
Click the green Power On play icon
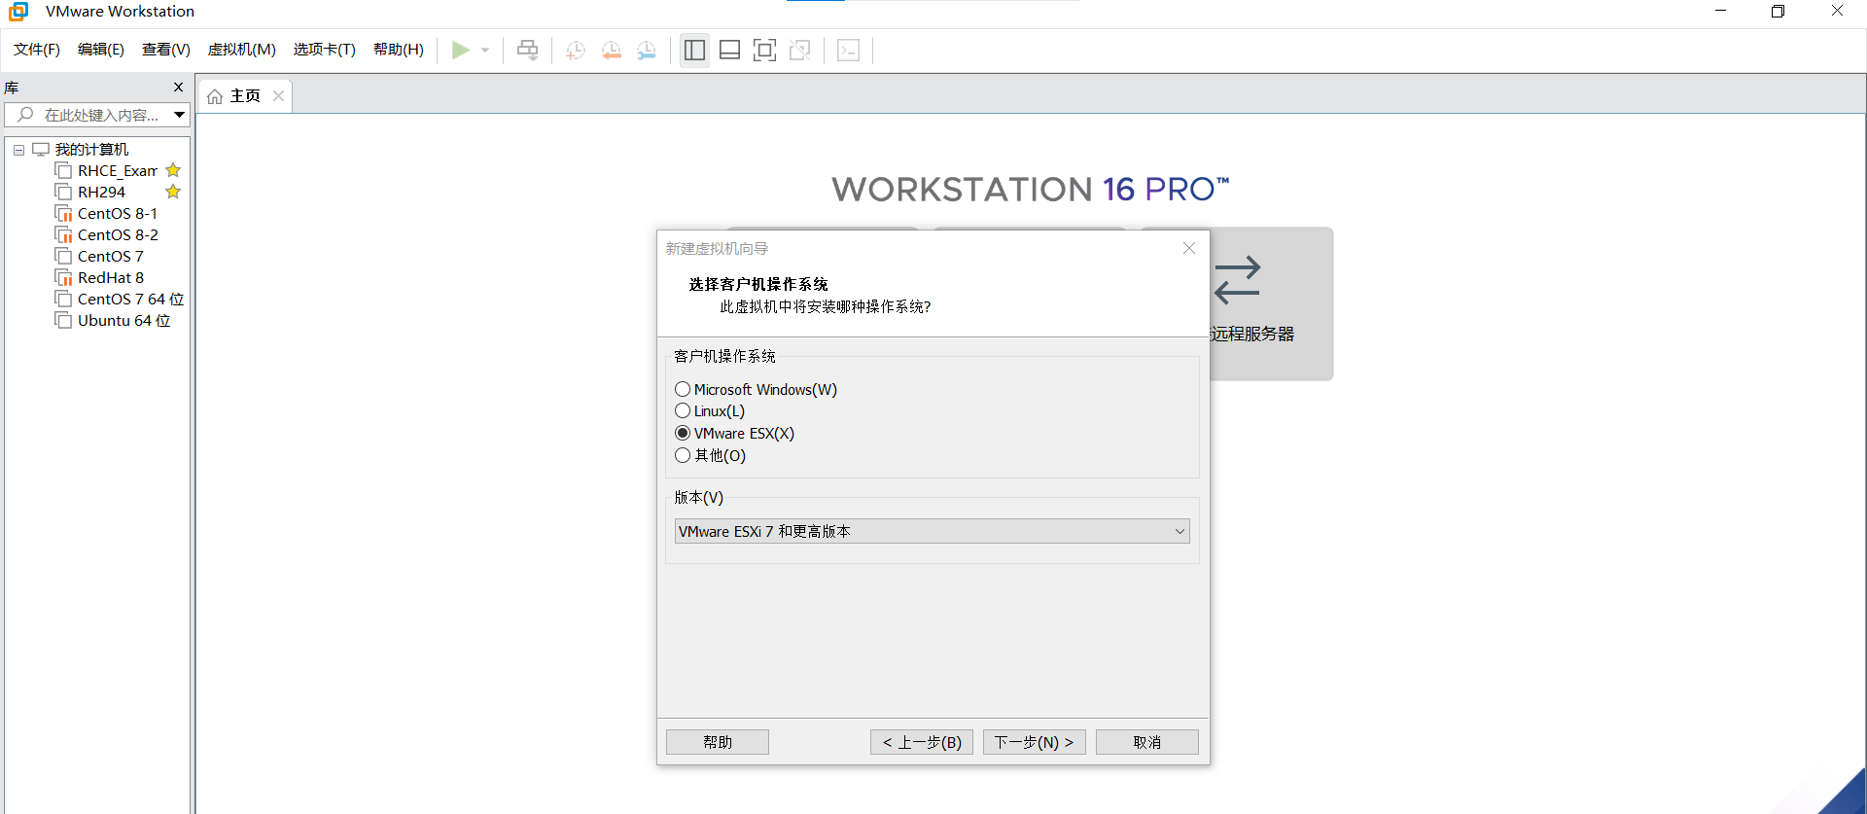pyautogui.click(x=461, y=50)
